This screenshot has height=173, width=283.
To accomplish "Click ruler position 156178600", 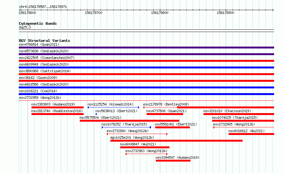I will point(27,13).
